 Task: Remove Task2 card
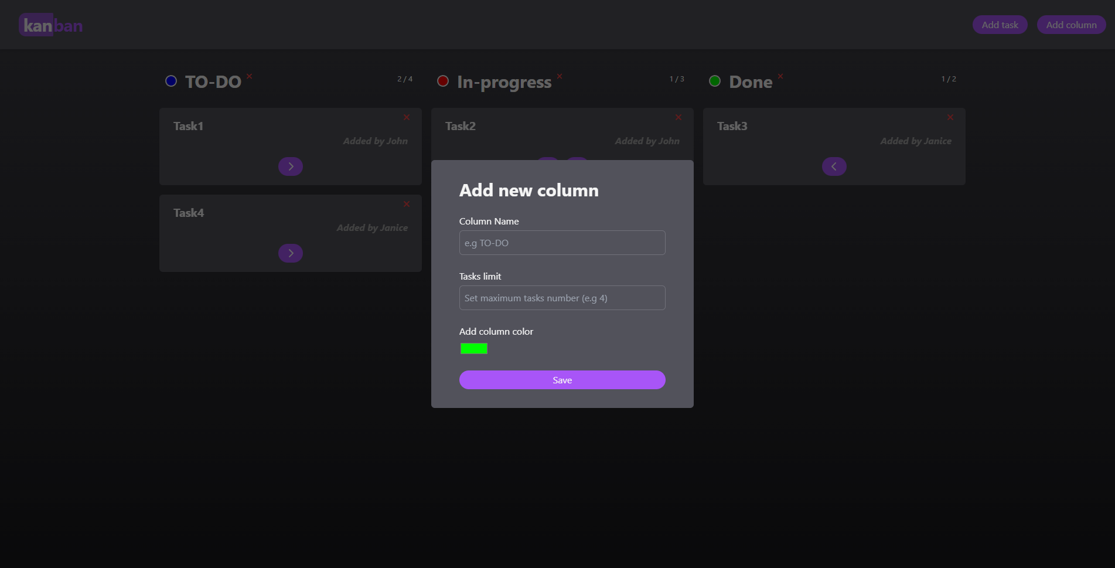pyautogui.click(x=678, y=117)
